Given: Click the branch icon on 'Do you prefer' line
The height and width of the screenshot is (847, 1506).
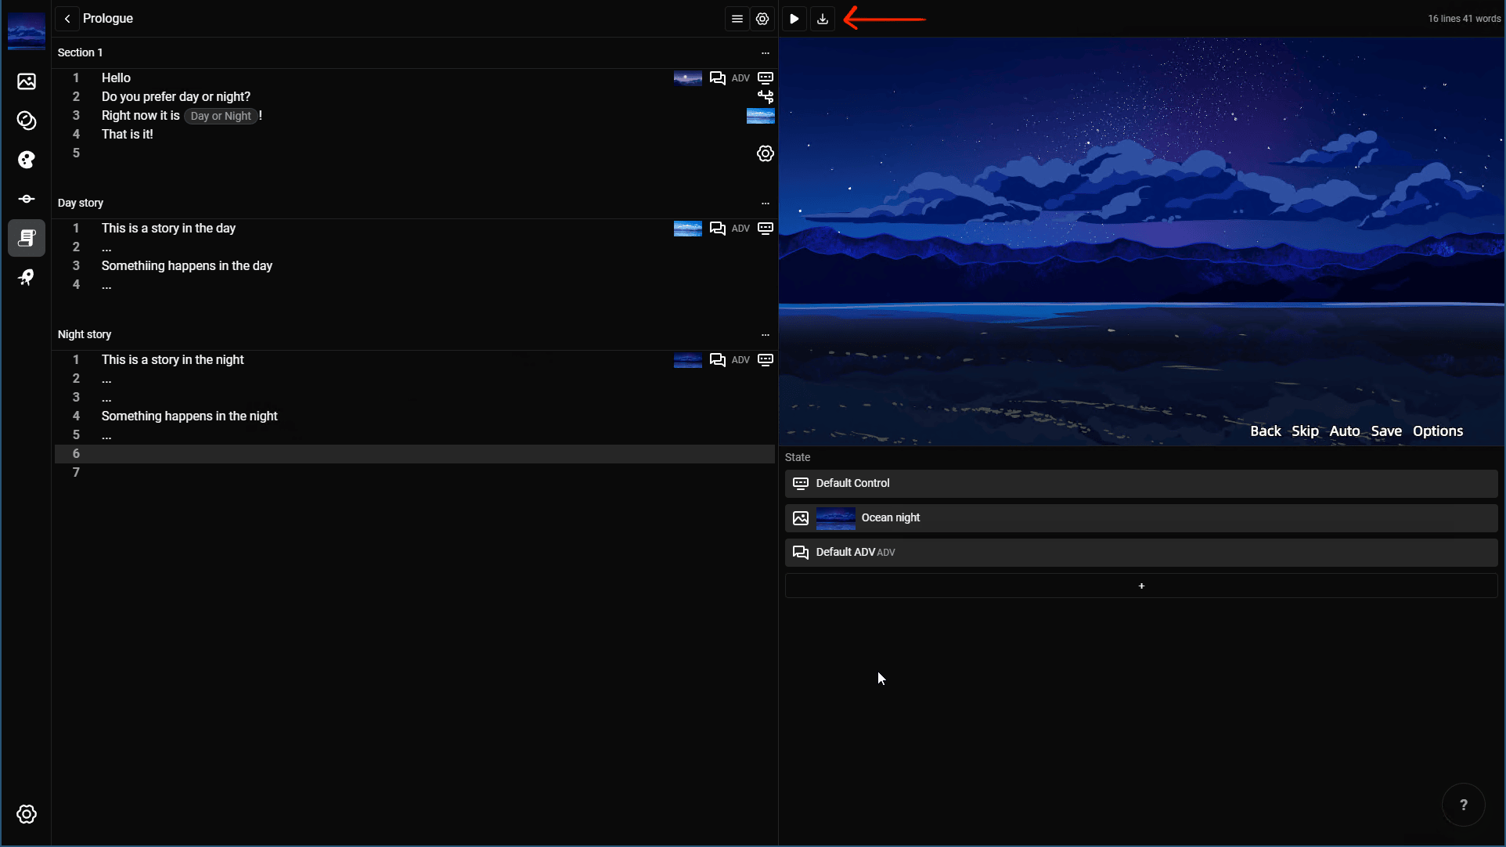Looking at the screenshot, I should point(766,97).
